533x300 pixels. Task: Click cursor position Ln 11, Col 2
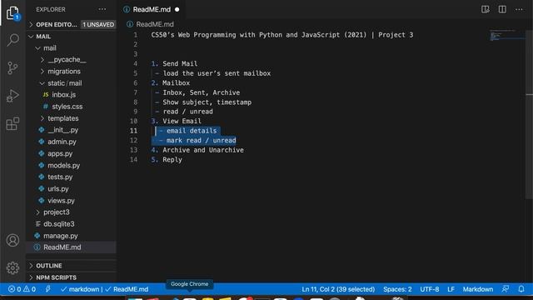(x=338, y=289)
